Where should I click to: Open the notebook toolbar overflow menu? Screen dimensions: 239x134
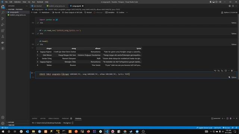coord(127,12)
